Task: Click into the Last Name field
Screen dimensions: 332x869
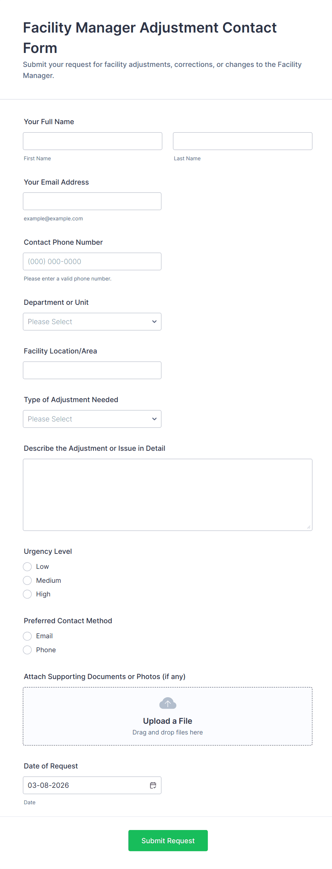Action: point(242,141)
